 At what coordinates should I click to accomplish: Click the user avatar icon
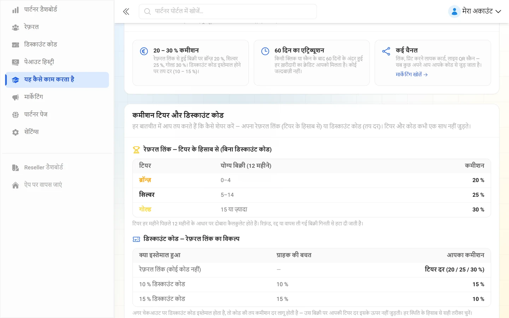click(454, 11)
